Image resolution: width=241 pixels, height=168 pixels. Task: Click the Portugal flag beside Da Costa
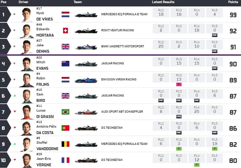tap(65, 128)
